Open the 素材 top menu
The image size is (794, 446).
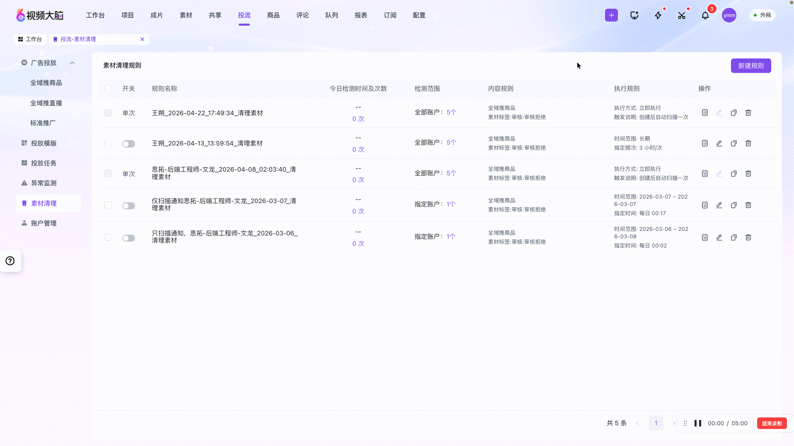pyautogui.click(x=186, y=15)
